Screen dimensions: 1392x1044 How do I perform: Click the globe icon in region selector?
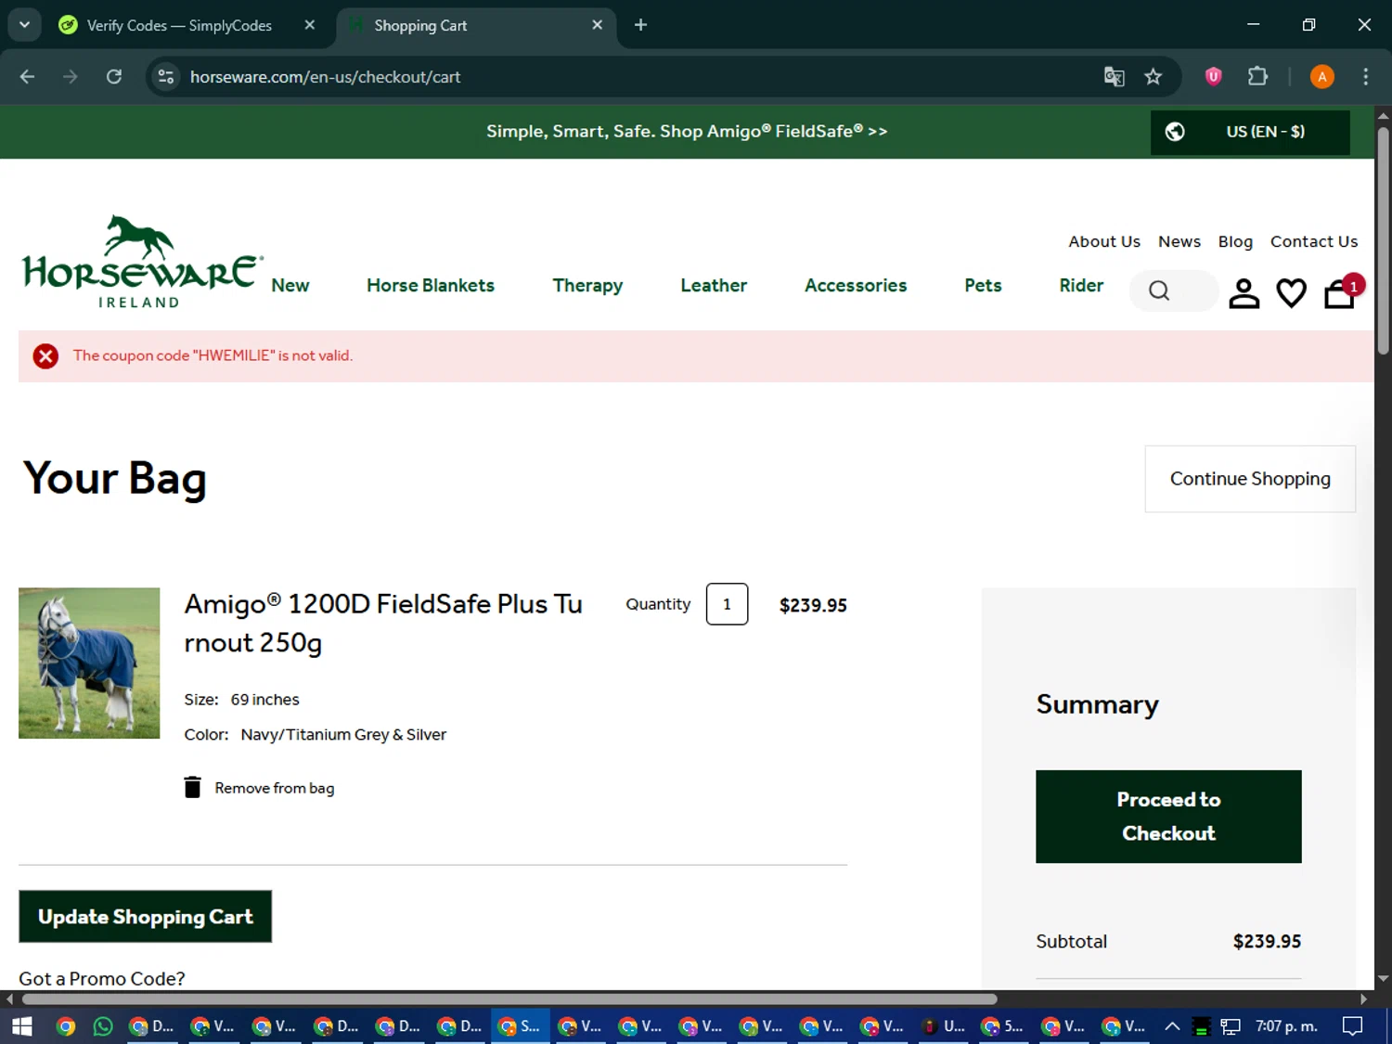coord(1175,132)
